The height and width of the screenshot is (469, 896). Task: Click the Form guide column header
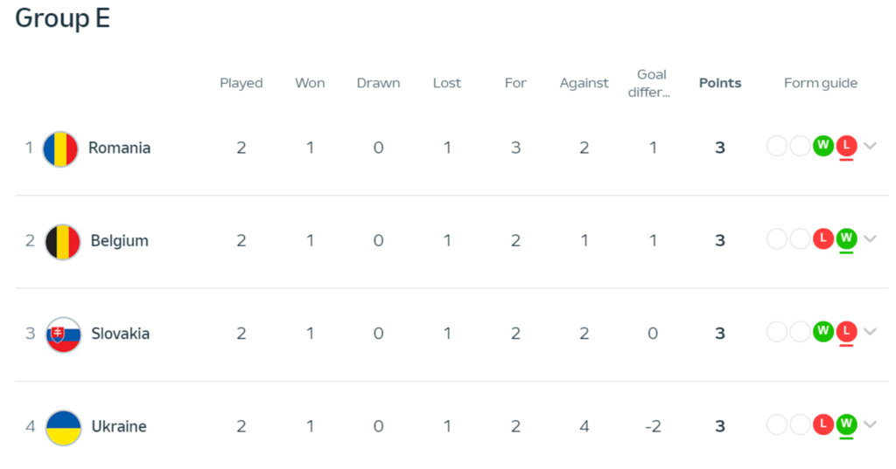point(821,83)
